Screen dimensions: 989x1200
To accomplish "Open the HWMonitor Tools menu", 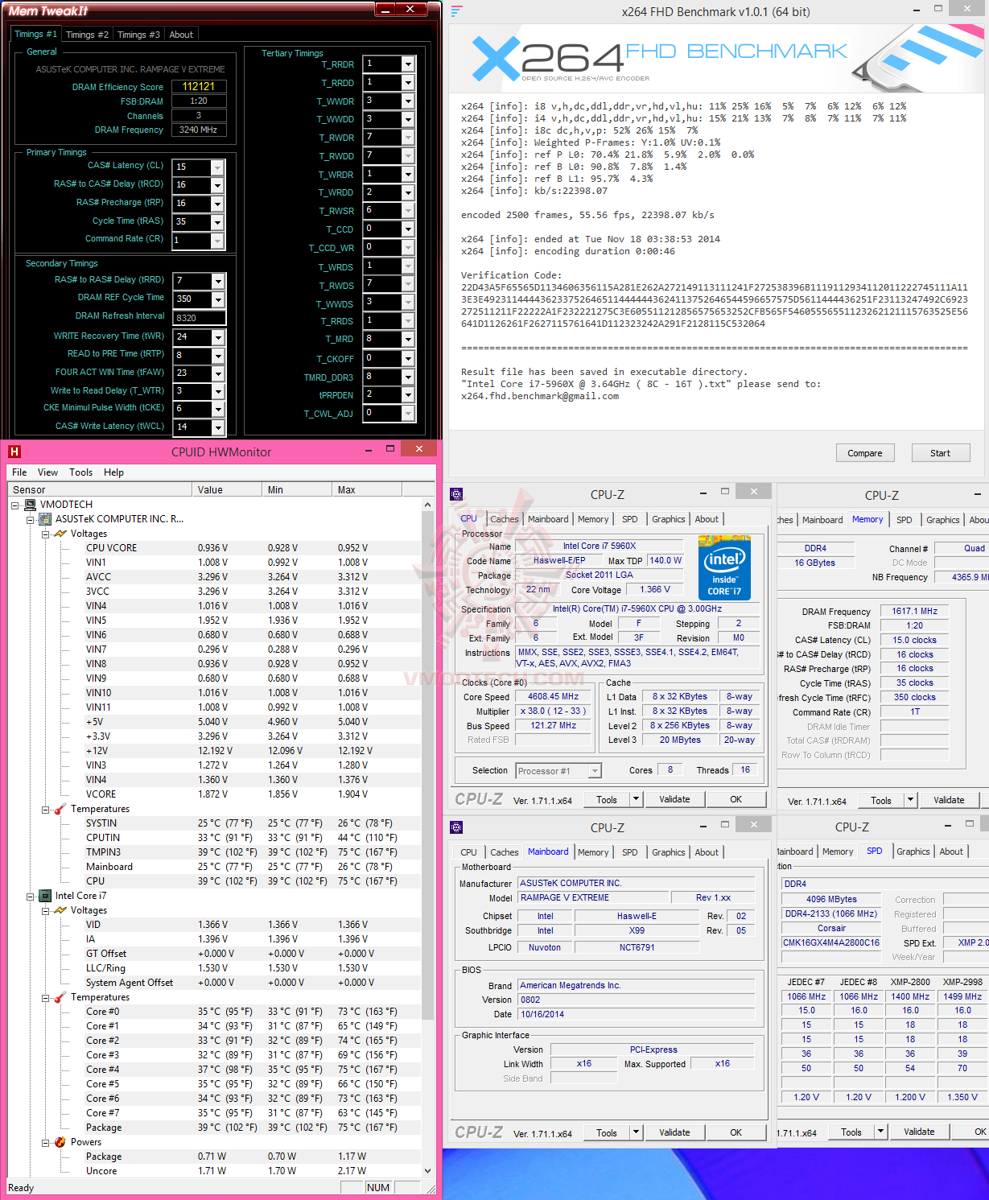I will click(x=80, y=472).
